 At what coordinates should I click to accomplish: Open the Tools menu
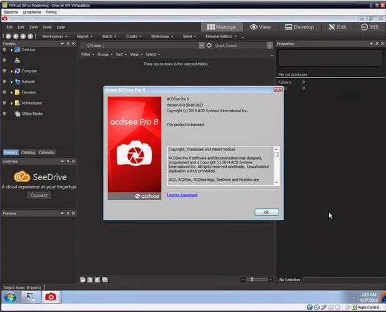click(x=47, y=27)
